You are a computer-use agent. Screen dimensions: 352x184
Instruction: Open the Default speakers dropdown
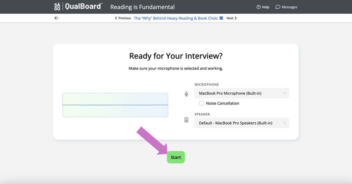tap(242, 123)
